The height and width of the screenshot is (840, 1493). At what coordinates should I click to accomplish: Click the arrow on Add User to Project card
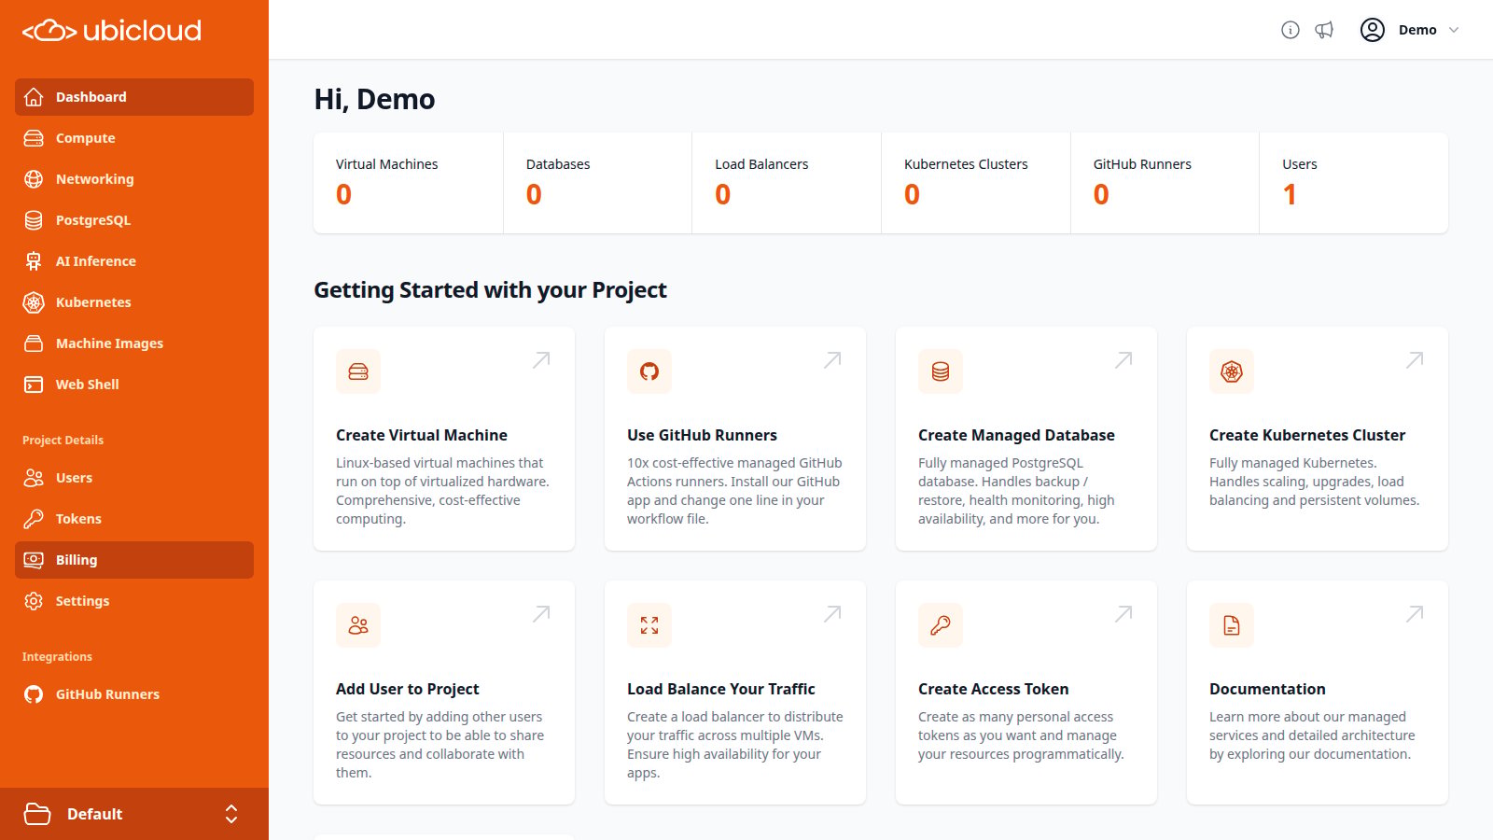tap(541, 614)
